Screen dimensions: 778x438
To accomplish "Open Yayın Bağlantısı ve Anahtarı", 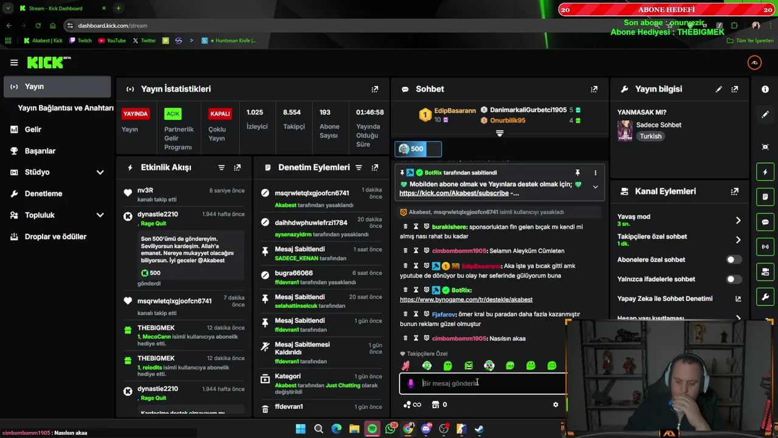I will coord(66,108).
